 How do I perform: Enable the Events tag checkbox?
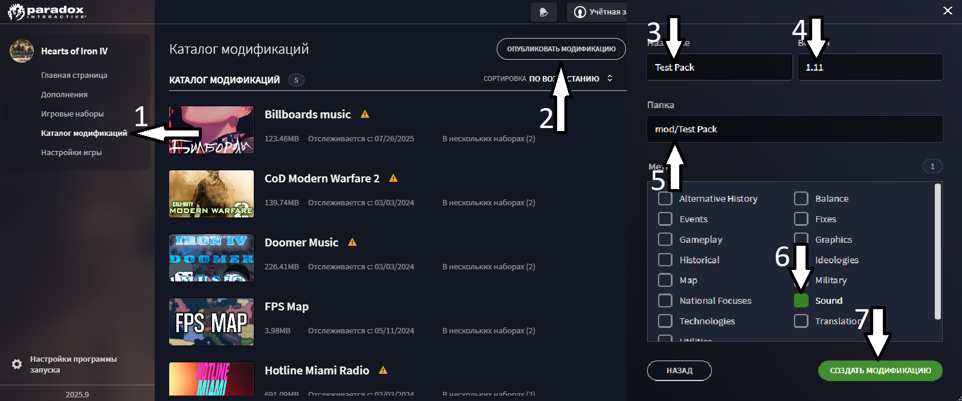tap(665, 219)
